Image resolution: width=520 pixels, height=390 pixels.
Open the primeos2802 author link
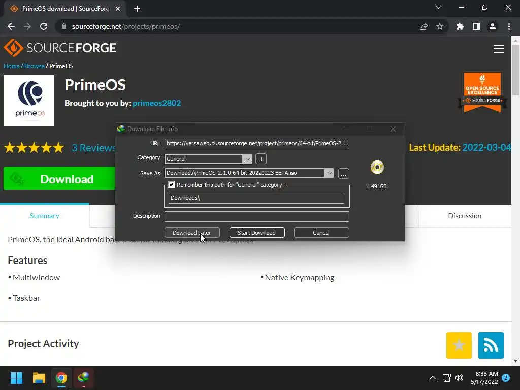(157, 103)
